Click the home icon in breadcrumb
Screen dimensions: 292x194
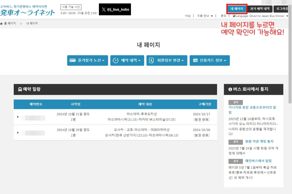pyautogui.click(x=1, y=23)
